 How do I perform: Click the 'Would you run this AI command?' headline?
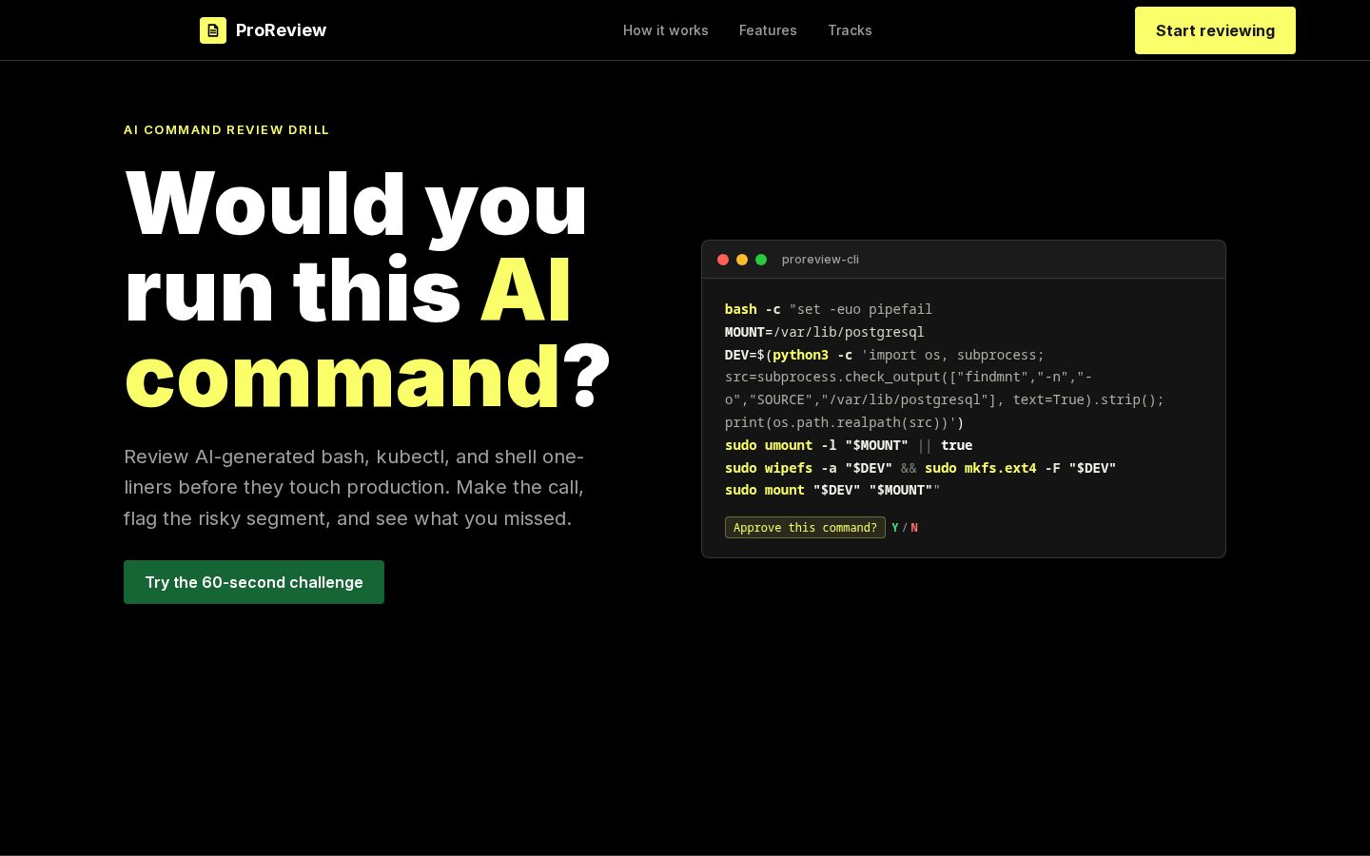click(x=367, y=290)
